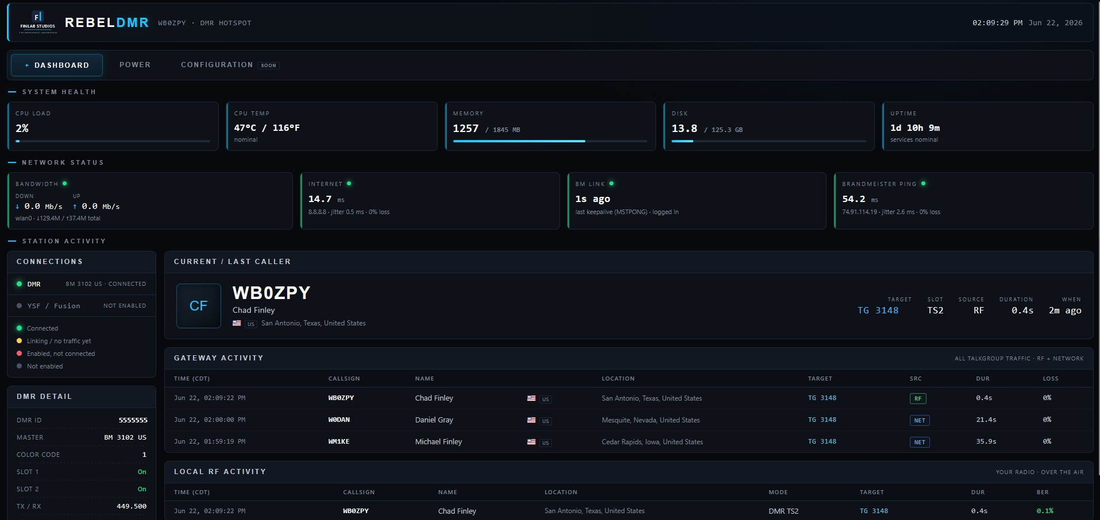The height and width of the screenshot is (520, 1100).
Task: Click the Disk usage progress bar
Action: (x=769, y=141)
